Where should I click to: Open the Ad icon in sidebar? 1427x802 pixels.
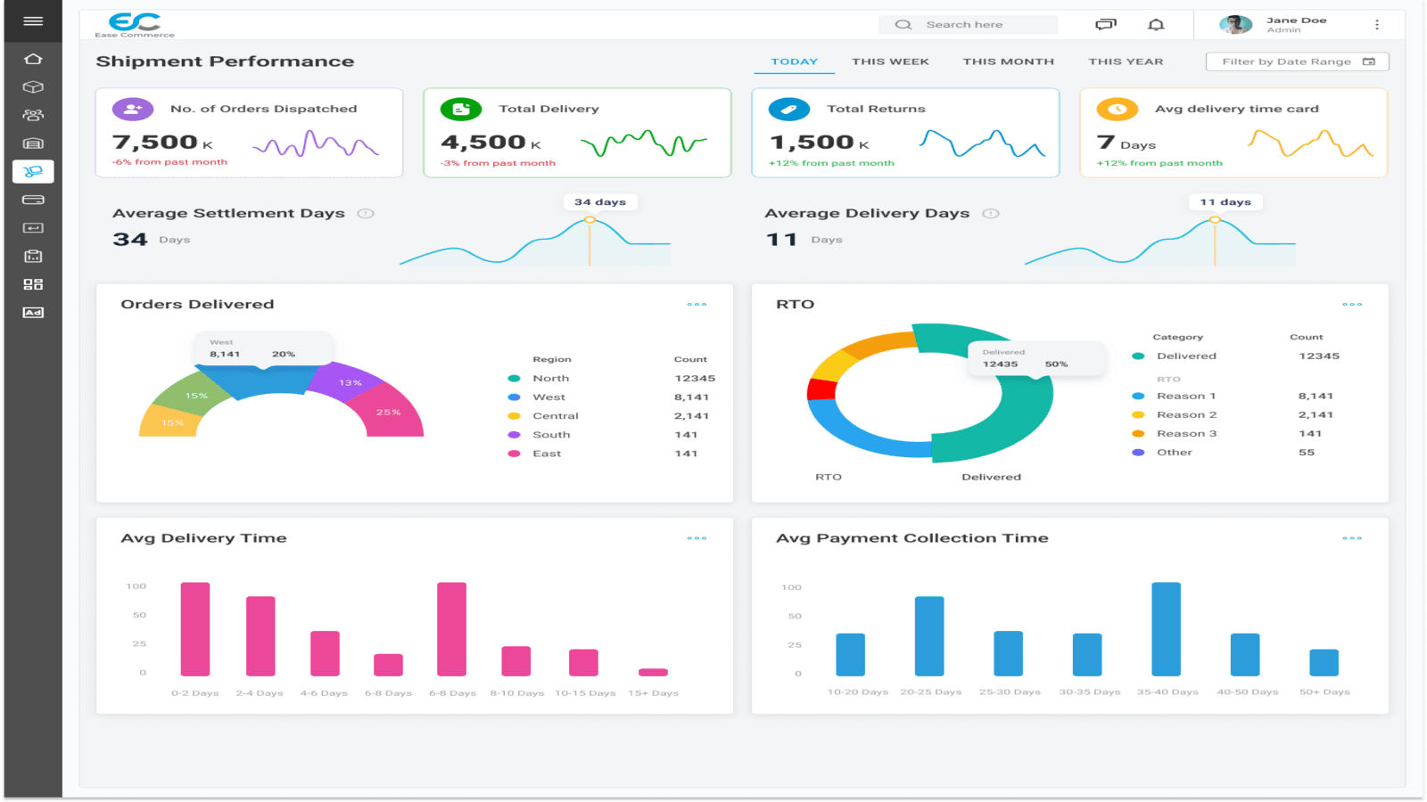33,313
